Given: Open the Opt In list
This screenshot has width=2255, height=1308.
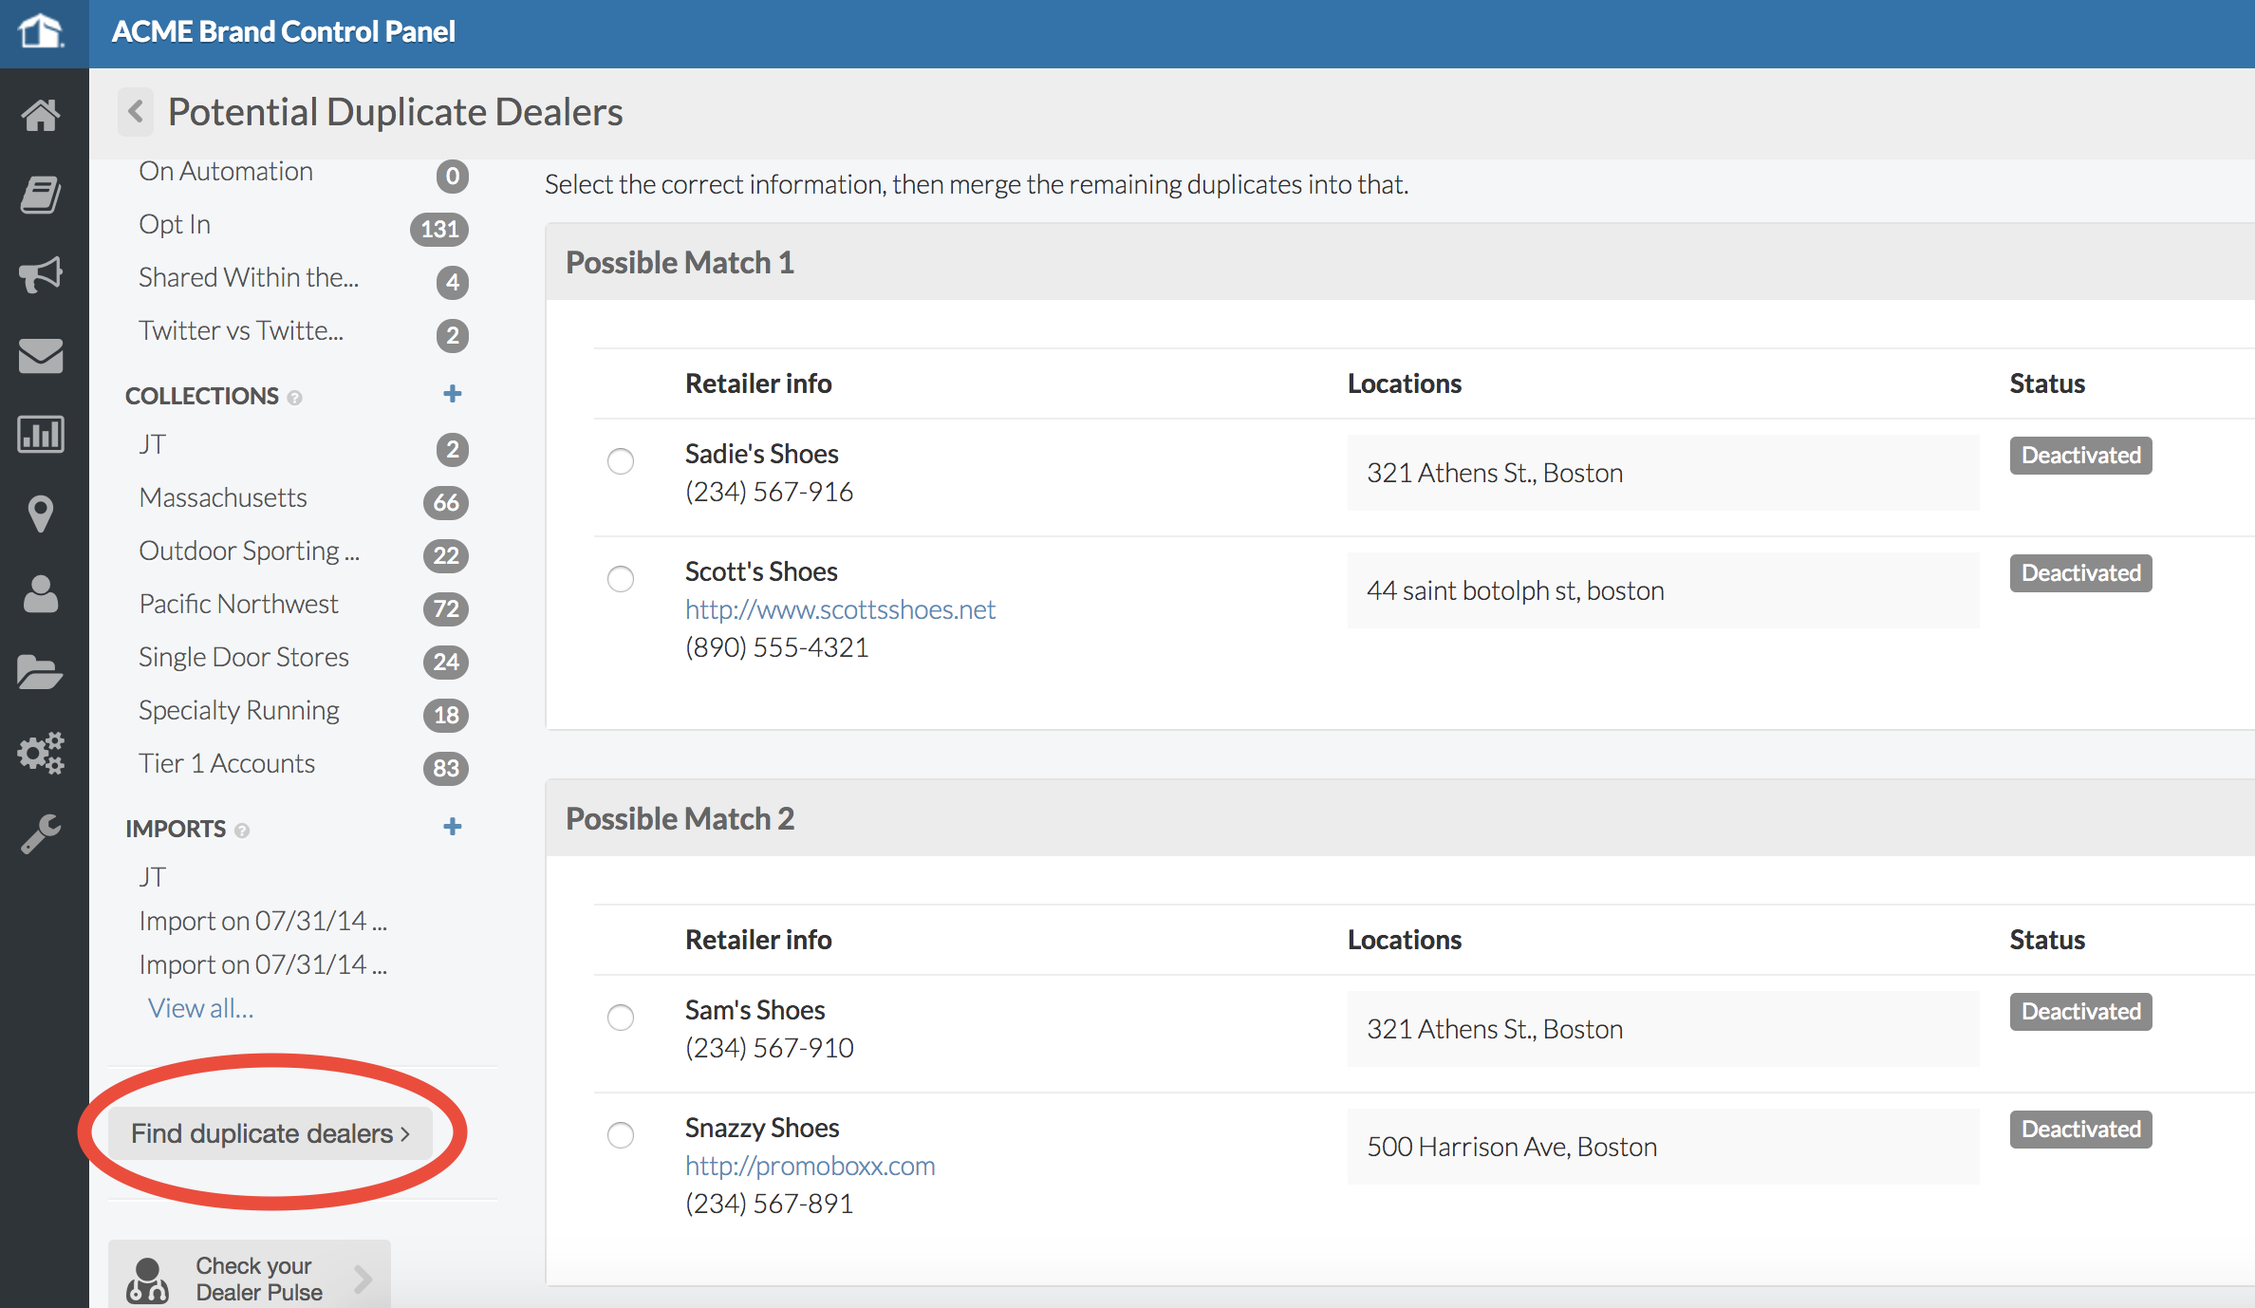Looking at the screenshot, I should coord(175,224).
